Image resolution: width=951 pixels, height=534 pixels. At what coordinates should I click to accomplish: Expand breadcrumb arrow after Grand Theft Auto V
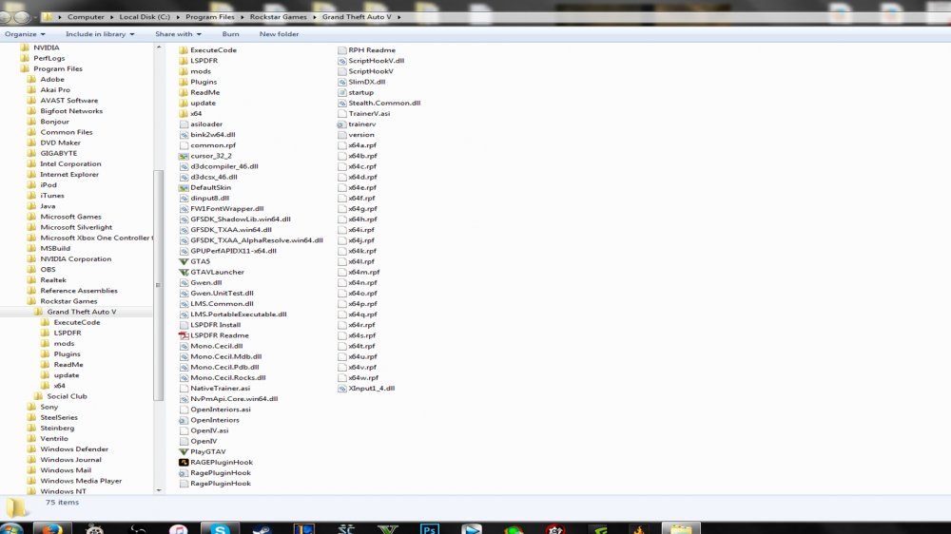point(399,17)
